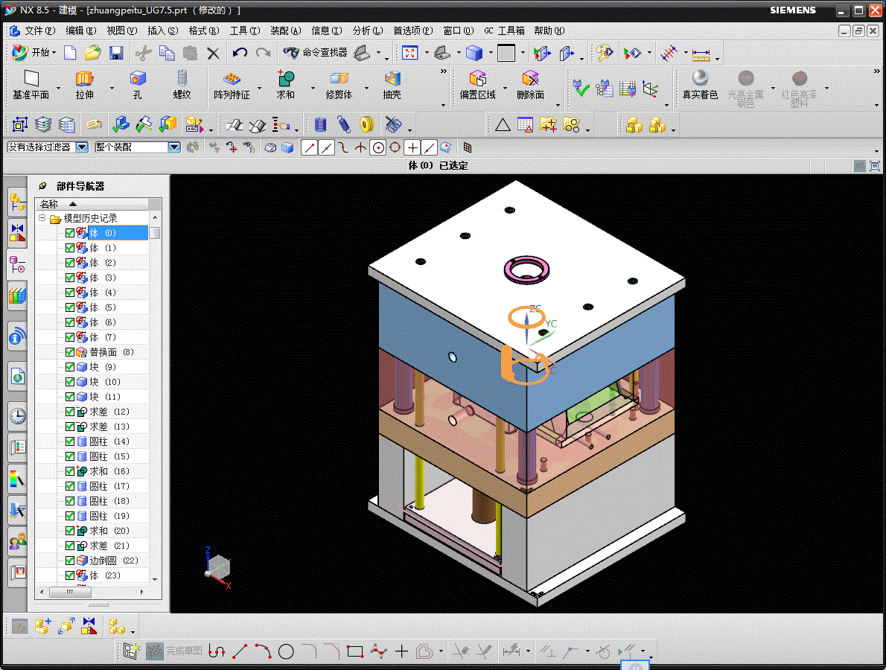The width and height of the screenshot is (886, 670).
Task: Open the selection filter dropdown (没有选择过滤器)
Action: 82,147
